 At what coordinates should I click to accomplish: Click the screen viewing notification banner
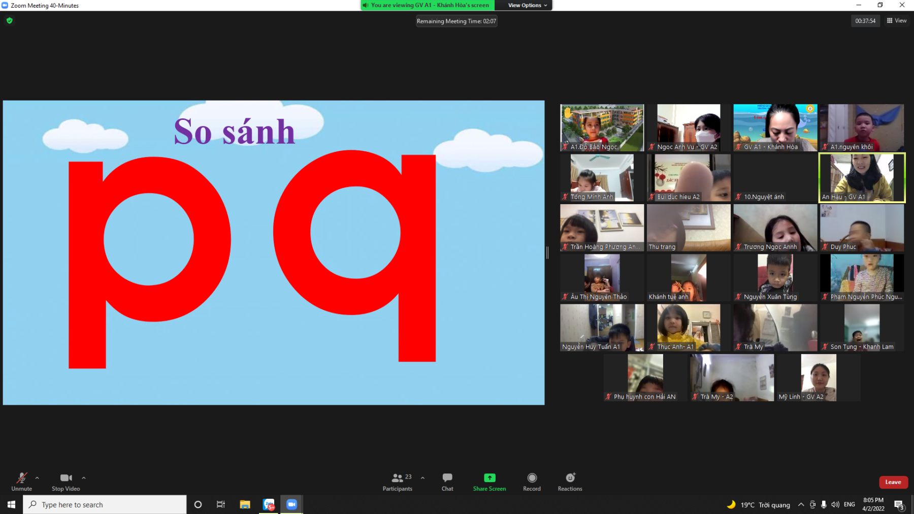coord(428,5)
